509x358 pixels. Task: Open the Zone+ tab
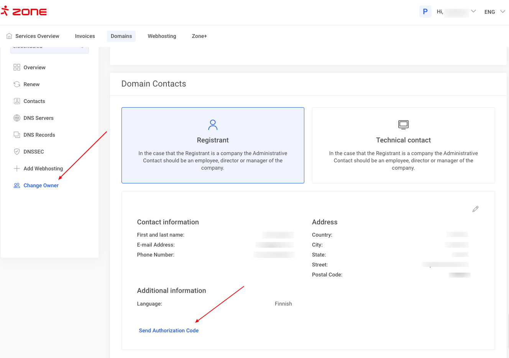click(x=199, y=36)
